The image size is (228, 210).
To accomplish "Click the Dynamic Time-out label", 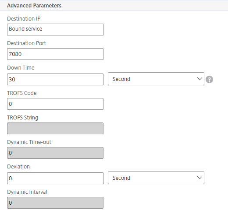I will (29, 142).
